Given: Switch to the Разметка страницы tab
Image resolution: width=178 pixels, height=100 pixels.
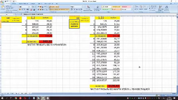Looking at the screenshot, I should 23,4.
